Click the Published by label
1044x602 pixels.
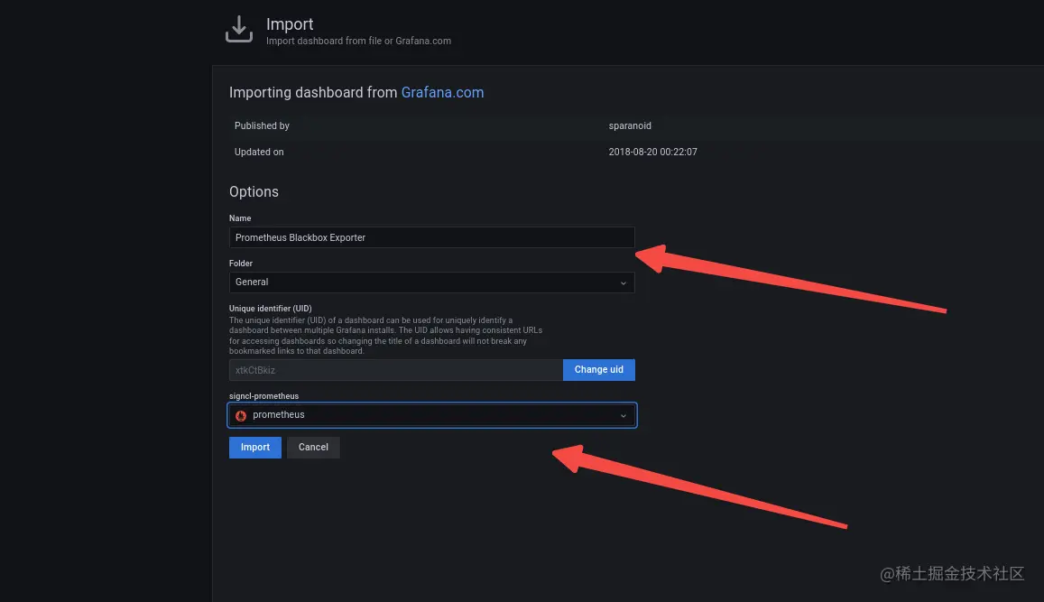click(x=262, y=125)
